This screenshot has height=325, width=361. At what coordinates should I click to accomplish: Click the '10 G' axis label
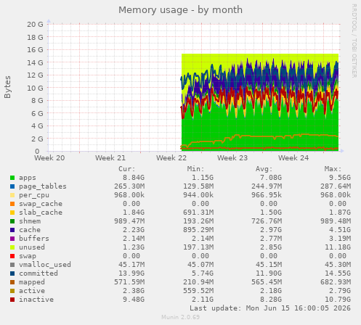[x=35, y=88]
